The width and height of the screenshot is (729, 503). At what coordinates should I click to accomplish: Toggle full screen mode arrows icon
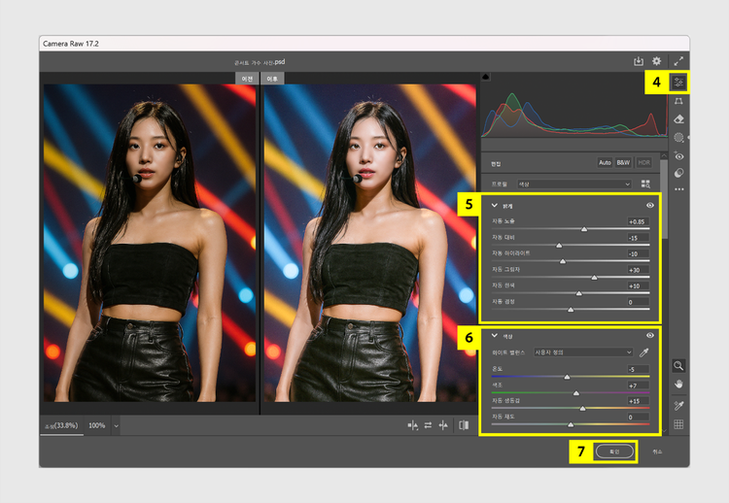click(x=678, y=61)
